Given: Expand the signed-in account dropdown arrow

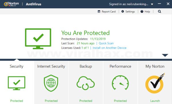Looking at the screenshot, I should click(x=152, y=4).
